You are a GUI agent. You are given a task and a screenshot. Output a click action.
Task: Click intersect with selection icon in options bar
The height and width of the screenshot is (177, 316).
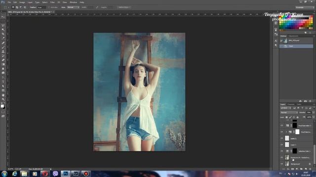click(25, 7)
